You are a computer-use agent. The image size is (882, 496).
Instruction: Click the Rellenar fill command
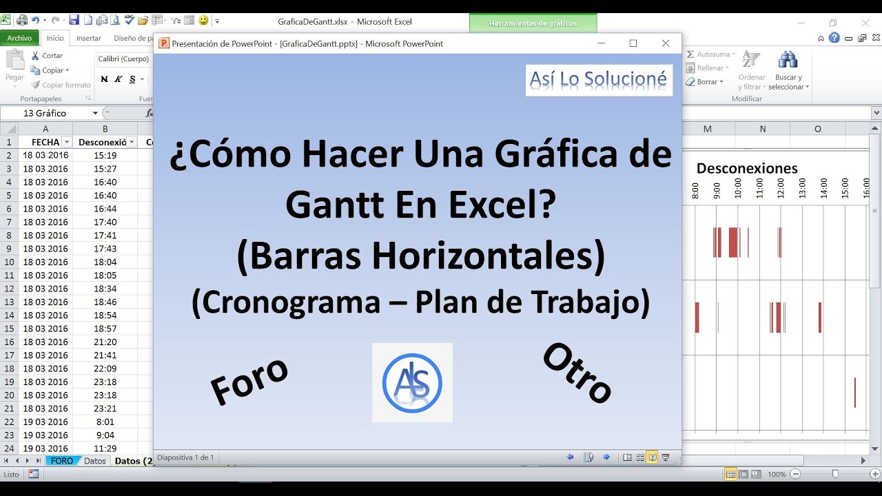tap(706, 68)
